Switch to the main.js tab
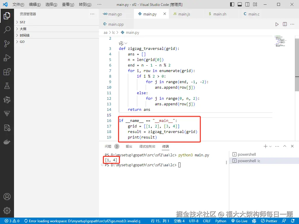 [x=187, y=14]
